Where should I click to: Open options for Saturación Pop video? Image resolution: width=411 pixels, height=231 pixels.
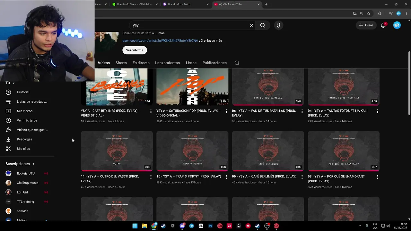click(226, 111)
